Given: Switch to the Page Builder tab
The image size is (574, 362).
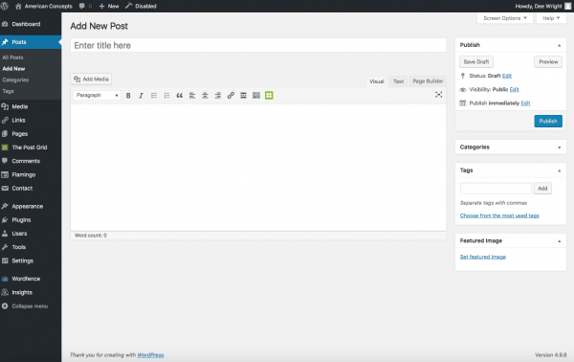Looking at the screenshot, I should click(428, 81).
